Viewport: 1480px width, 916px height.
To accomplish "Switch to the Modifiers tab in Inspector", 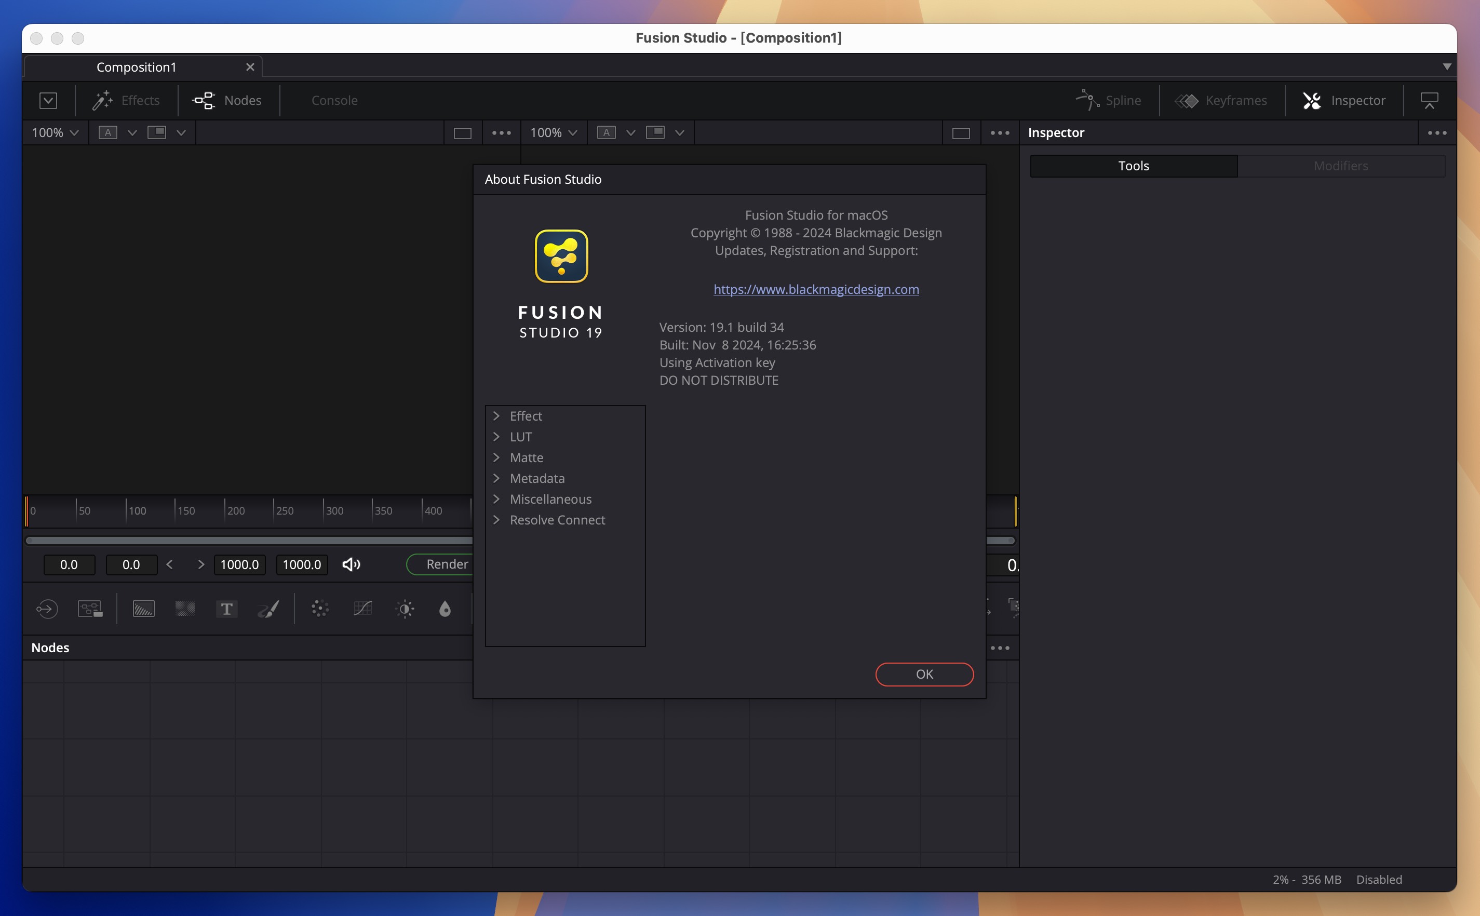I will pos(1340,165).
